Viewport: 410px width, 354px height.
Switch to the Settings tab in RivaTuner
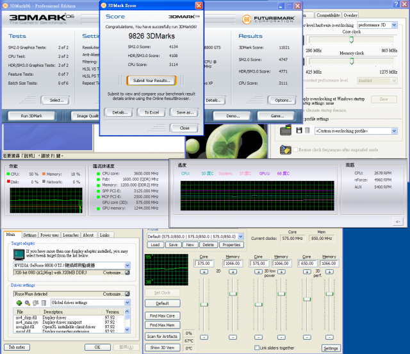[30, 235]
